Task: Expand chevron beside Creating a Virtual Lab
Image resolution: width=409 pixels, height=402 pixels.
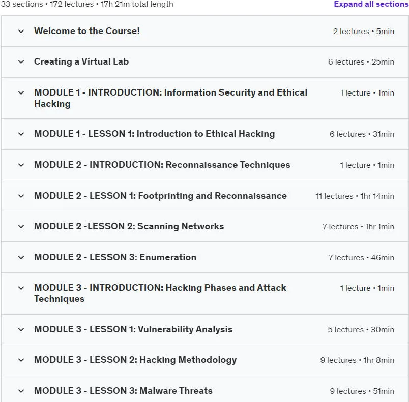Action: click(21, 62)
